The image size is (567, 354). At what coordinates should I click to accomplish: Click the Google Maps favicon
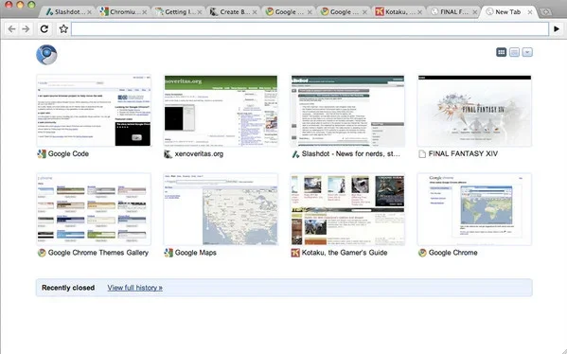pyautogui.click(x=168, y=253)
